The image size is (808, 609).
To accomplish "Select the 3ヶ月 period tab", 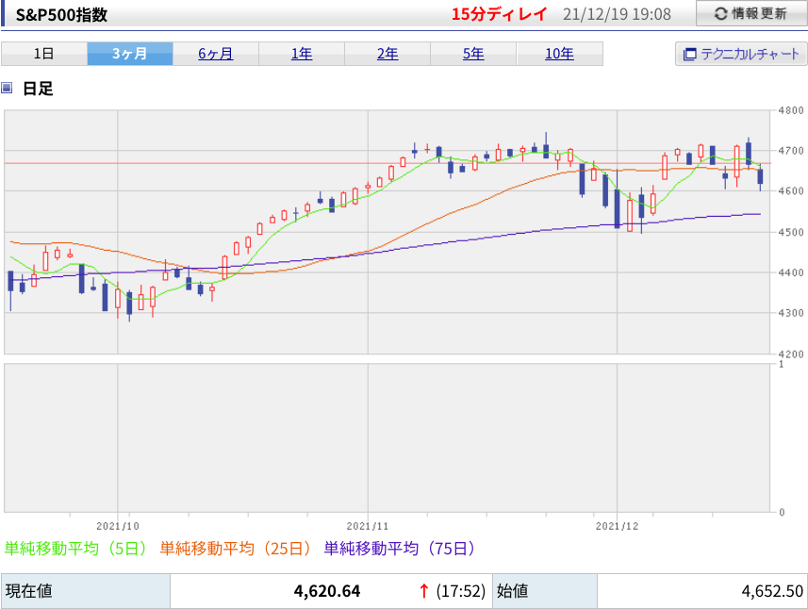I will coord(130,54).
